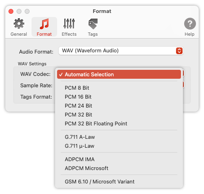Click the Sample Rate dropdown edge
Image resolution: width=204 pixels, height=194 pixels.
click(183, 85)
